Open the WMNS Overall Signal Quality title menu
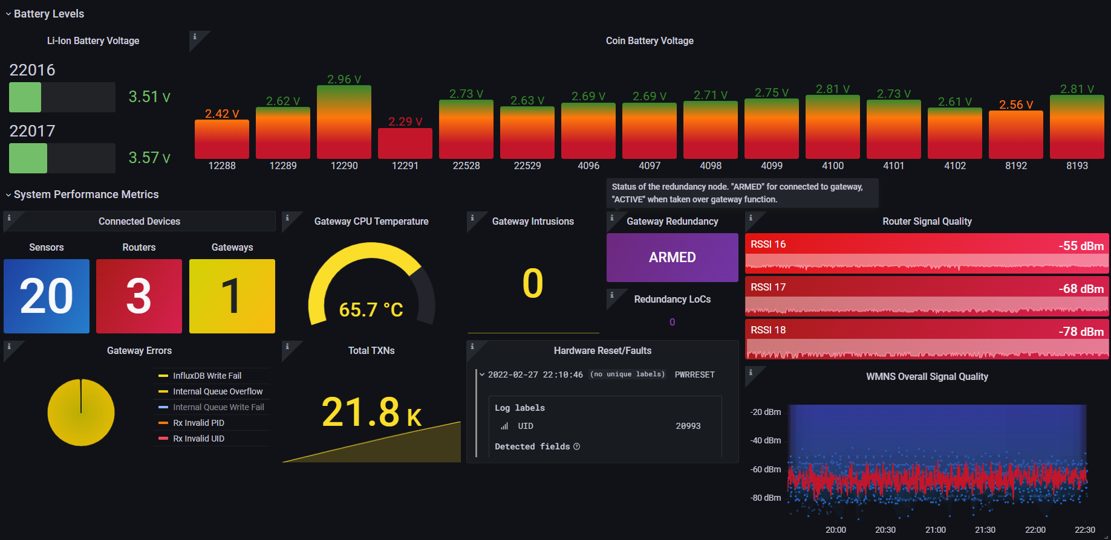This screenshot has width=1111, height=540. click(927, 377)
